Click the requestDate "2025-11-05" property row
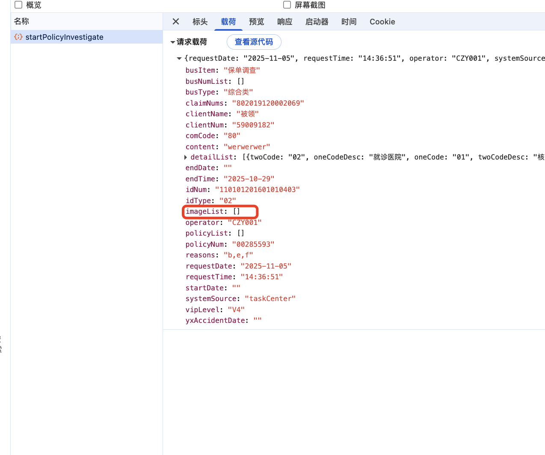 (238, 266)
